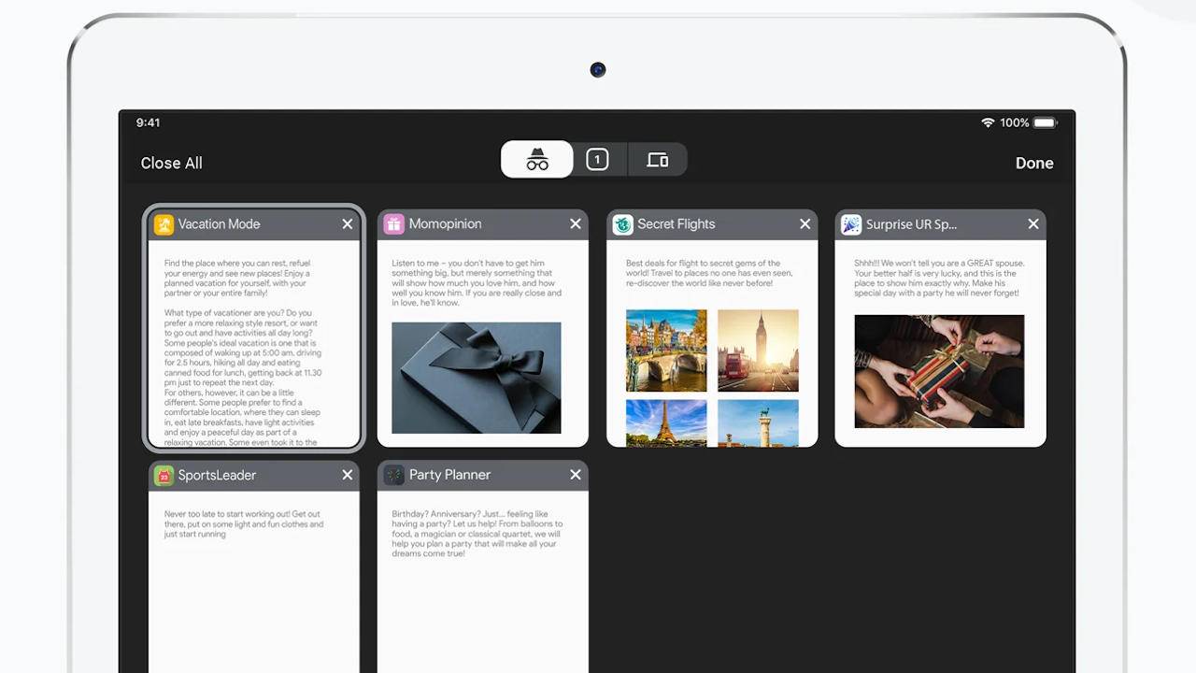Tap the Close All button
Image resolution: width=1196 pixels, height=673 pixels.
[x=171, y=163]
